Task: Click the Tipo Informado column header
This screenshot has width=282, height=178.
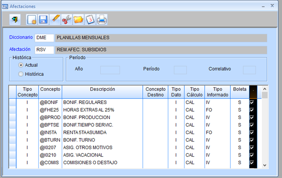Action: 217,92
